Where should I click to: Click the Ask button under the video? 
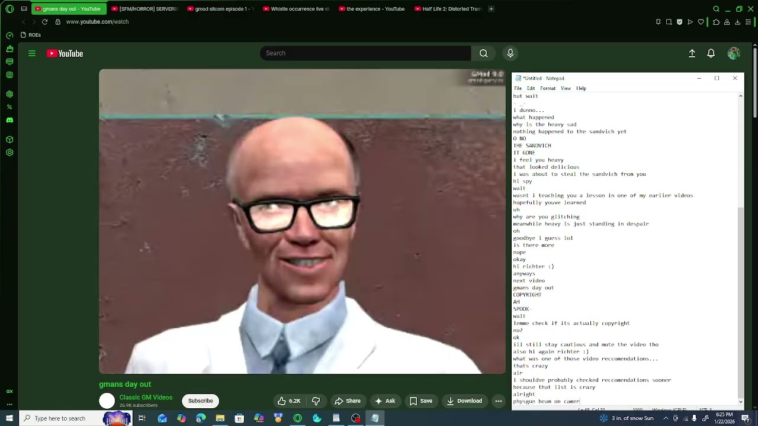(385, 401)
